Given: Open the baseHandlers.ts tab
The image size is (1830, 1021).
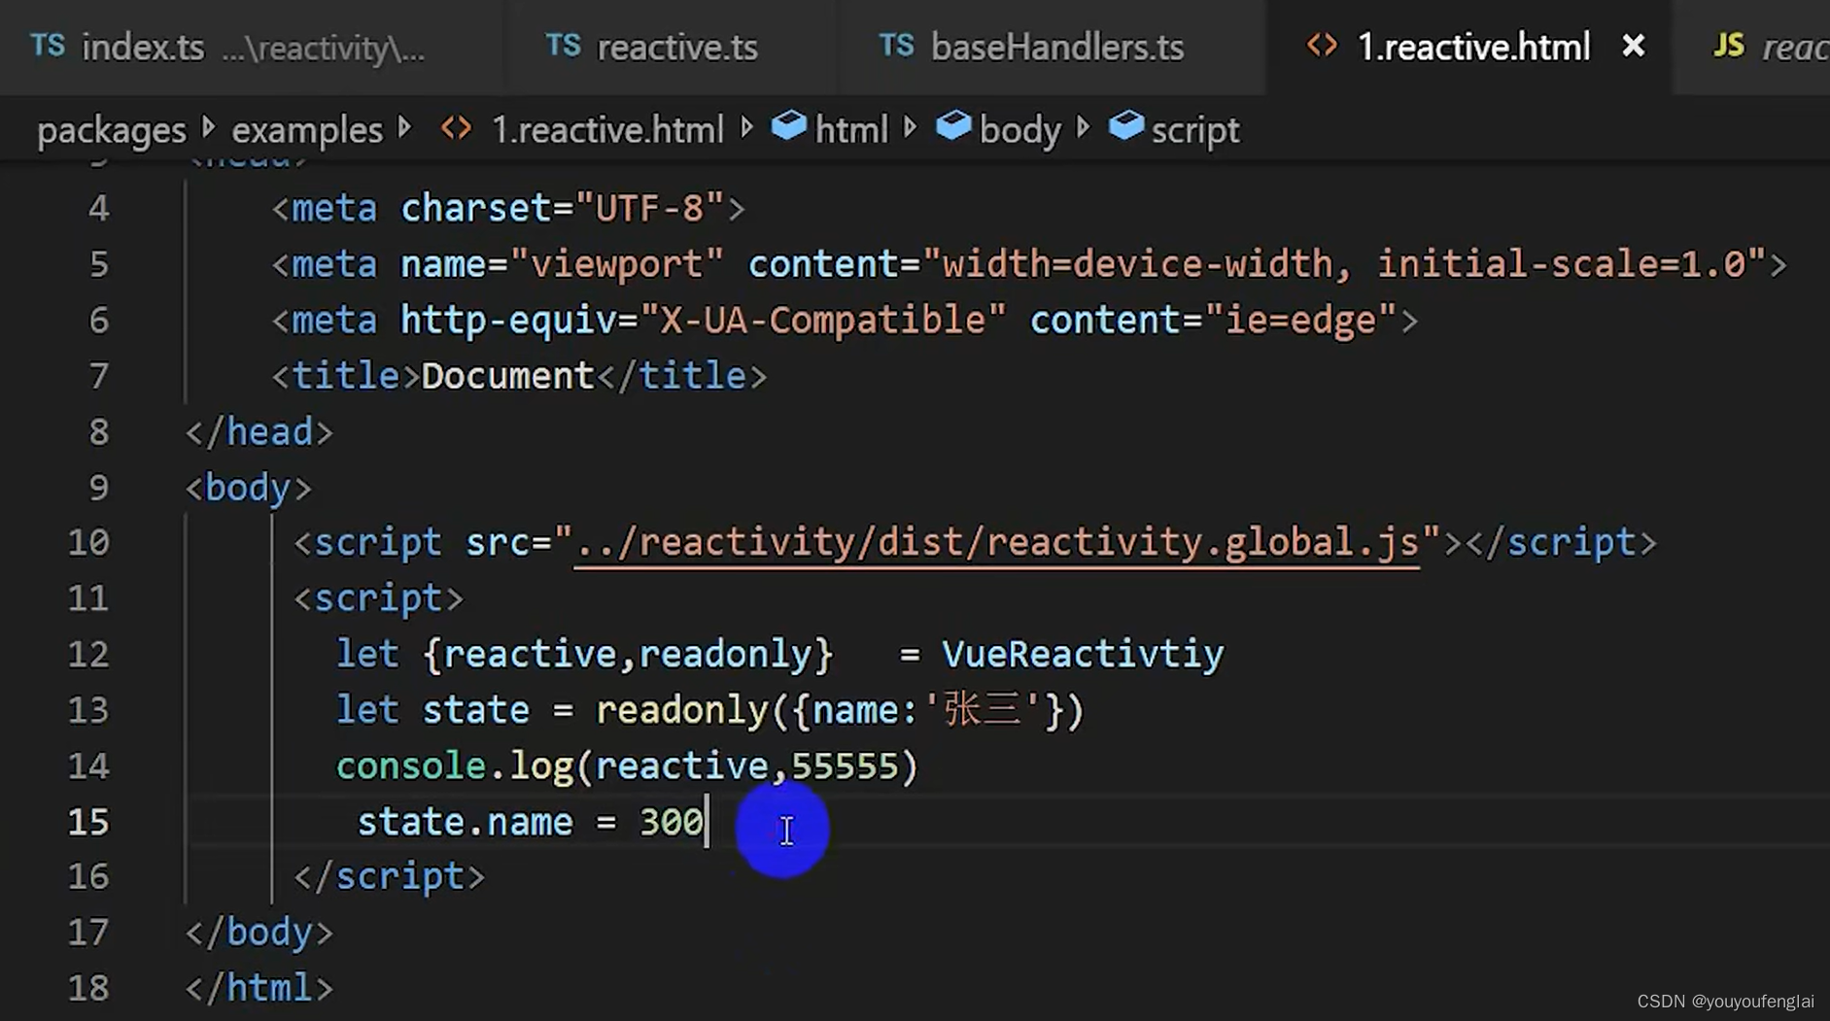Looking at the screenshot, I should point(1053,47).
